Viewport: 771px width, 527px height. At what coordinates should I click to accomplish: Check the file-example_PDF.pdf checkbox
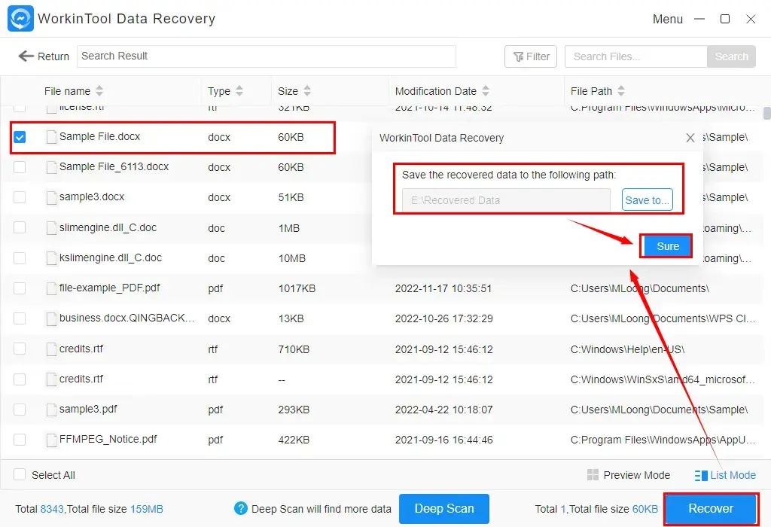pos(20,288)
